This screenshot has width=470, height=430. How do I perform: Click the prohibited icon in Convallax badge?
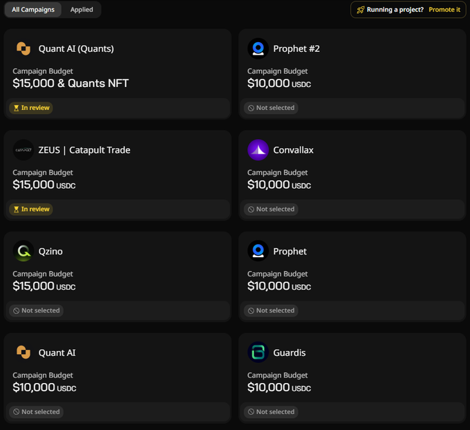pos(251,209)
